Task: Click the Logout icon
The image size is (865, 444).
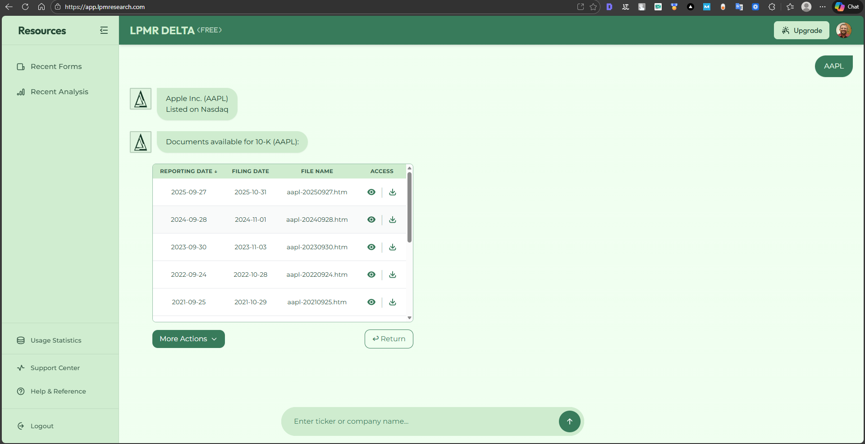Action: [x=21, y=426]
